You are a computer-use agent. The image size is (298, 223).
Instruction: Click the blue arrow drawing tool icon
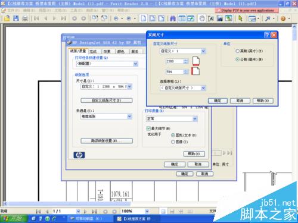[268, 18]
